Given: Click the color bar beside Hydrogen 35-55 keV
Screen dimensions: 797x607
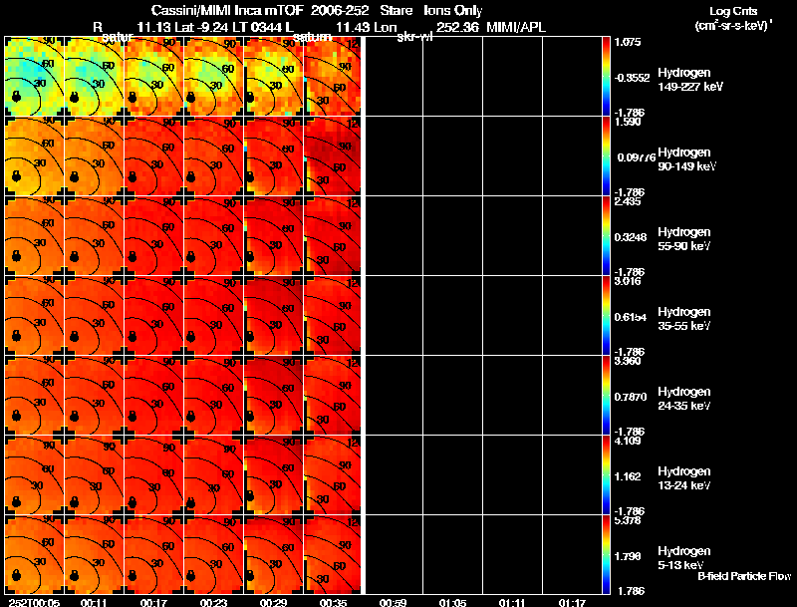Looking at the screenshot, I should click(x=606, y=316).
